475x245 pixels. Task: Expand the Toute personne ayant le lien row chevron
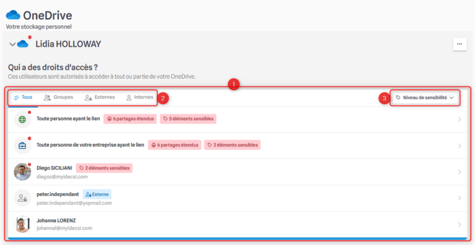coord(460,120)
